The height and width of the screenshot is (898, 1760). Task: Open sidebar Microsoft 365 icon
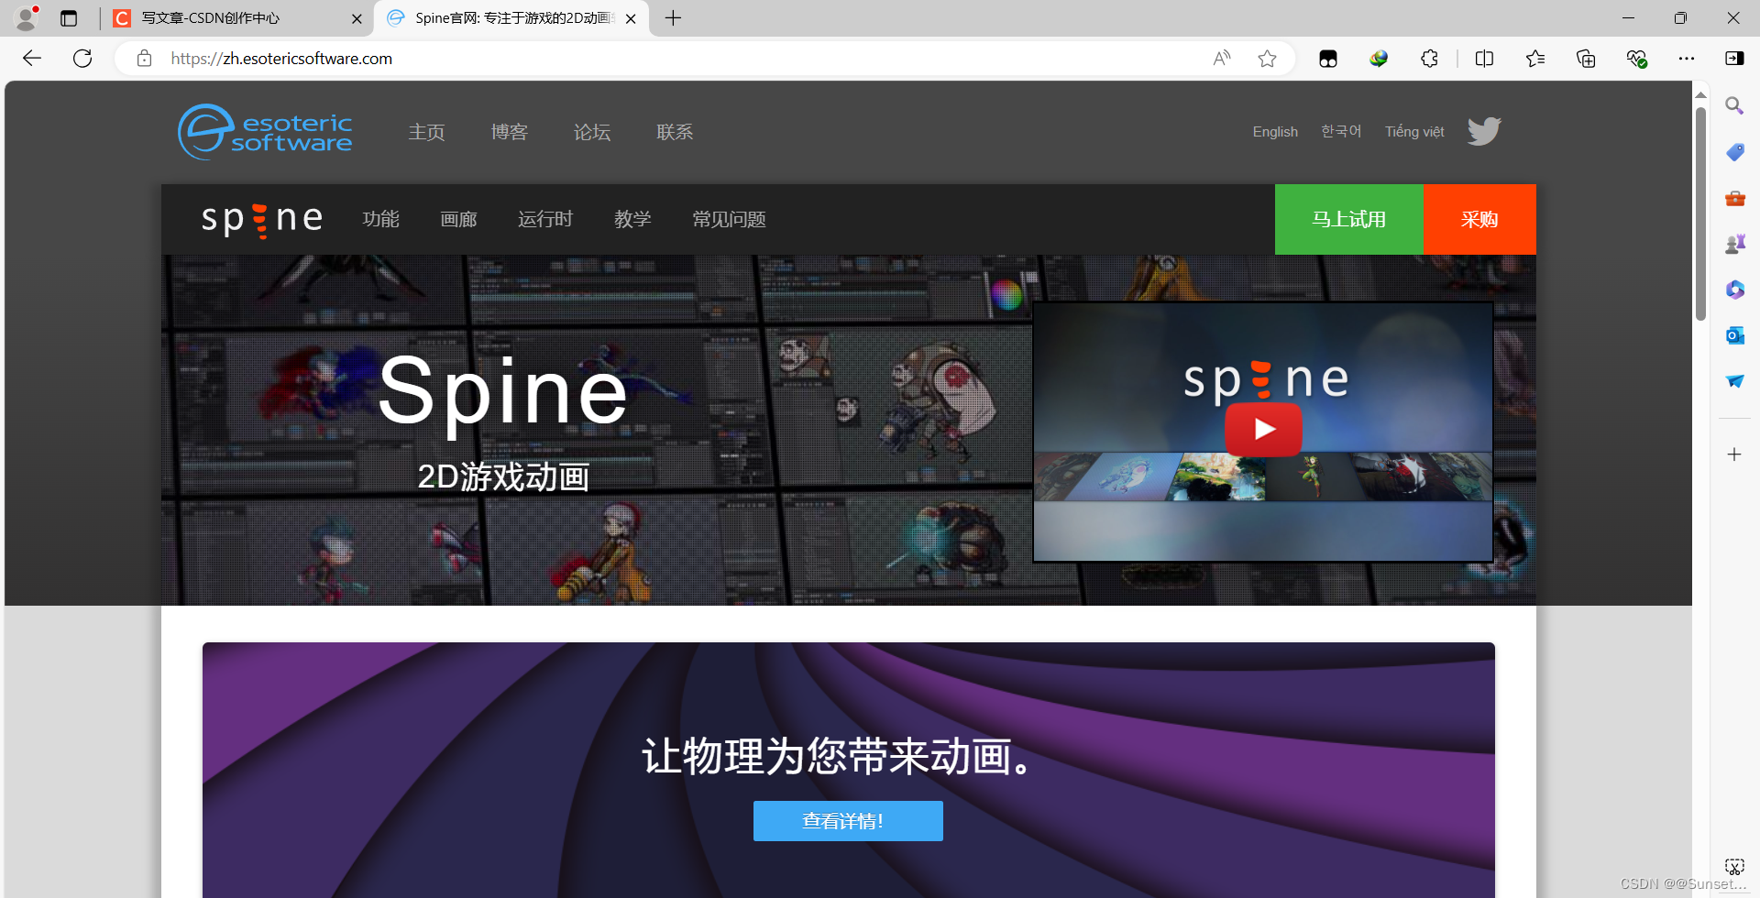[1734, 290]
